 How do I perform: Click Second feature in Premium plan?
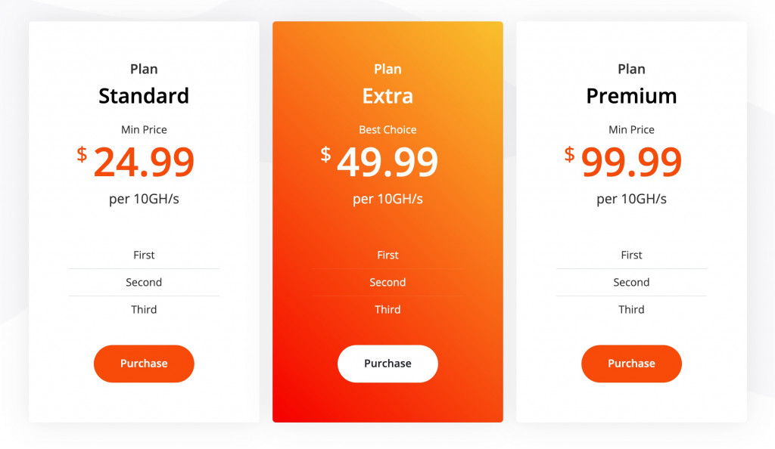click(631, 282)
